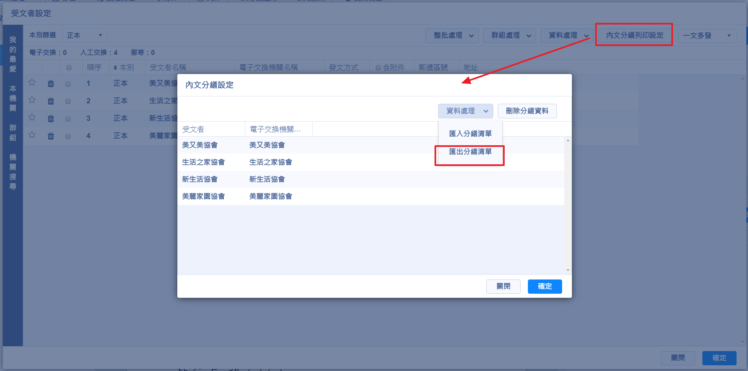The height and width of the screenshot is (371, 748).
Task: Expand the 整批處理 dropdown
Action: click(452, 35)
